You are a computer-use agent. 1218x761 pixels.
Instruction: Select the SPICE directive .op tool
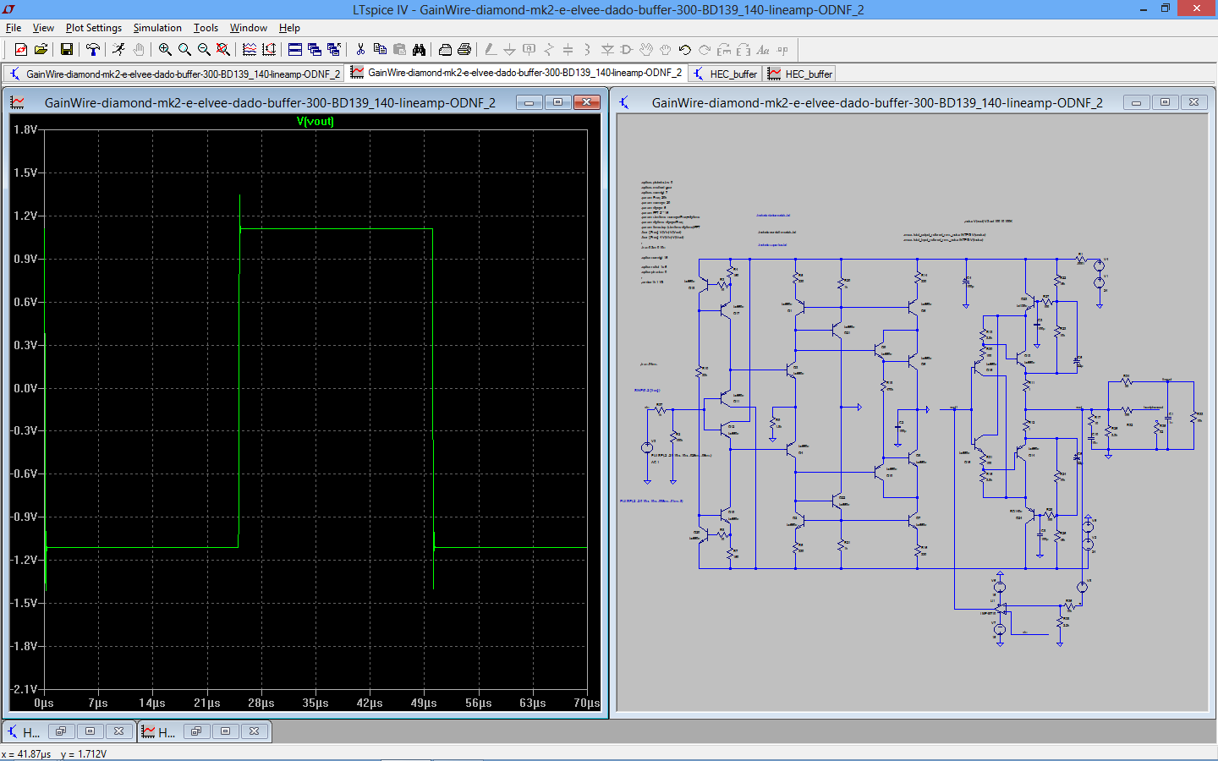[x=782, y=50]
